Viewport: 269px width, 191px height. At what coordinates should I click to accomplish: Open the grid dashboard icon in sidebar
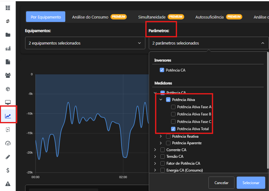[8, 8]
